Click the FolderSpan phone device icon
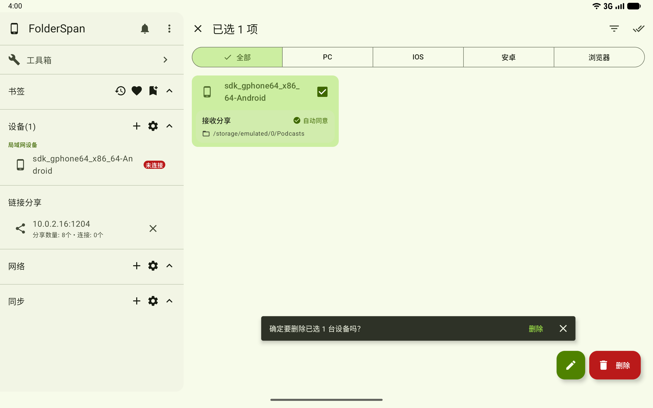653x408 pixels. (14, 28)
